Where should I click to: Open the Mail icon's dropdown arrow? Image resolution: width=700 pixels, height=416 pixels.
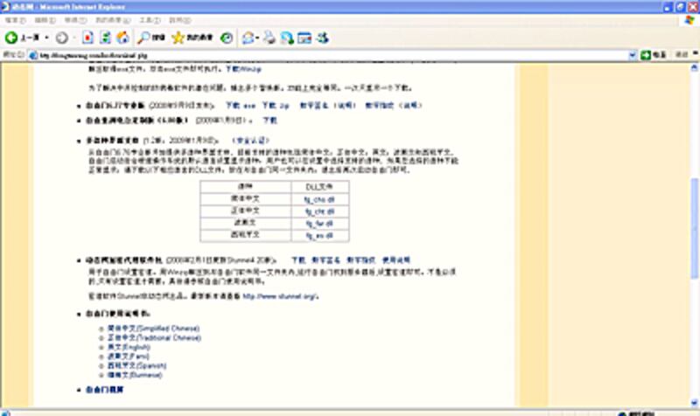tap(257, 38)
